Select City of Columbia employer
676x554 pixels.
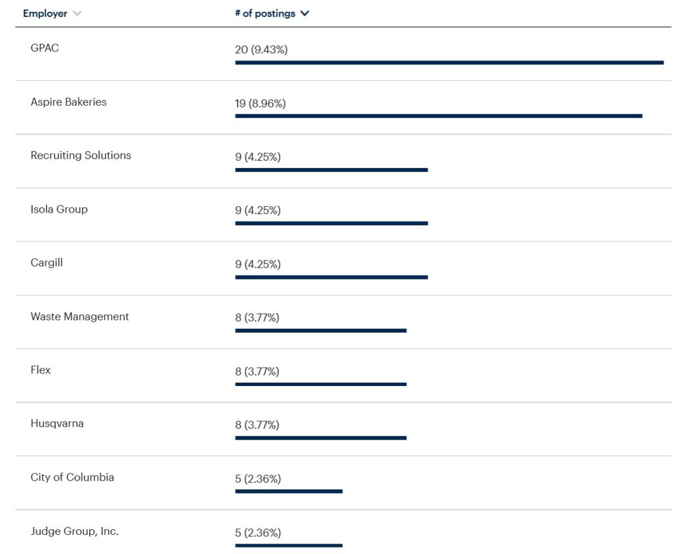pos(72,477)
